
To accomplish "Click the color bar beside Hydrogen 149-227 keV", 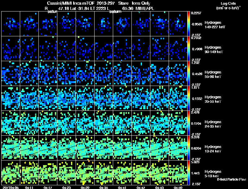I will [x=189, y=24].
